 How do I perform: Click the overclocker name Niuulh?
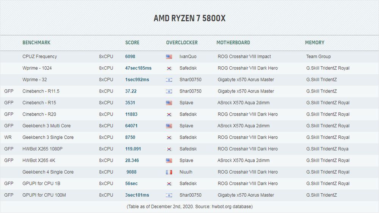click(x=186, y=172)
